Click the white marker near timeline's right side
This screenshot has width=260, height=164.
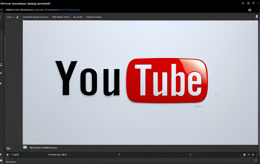[x=190, y=154]
